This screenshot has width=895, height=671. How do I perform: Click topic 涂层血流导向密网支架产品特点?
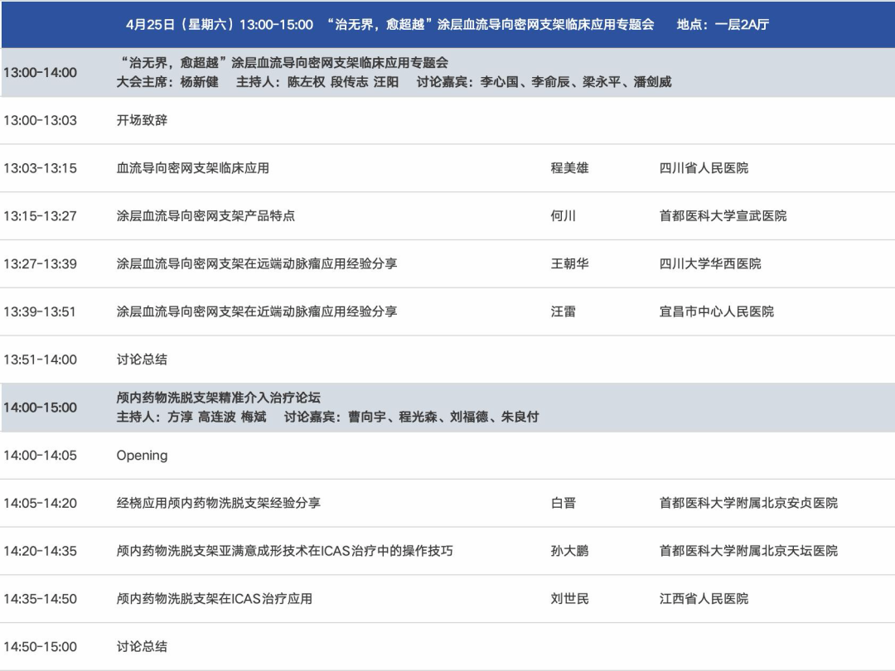(206, 216)
